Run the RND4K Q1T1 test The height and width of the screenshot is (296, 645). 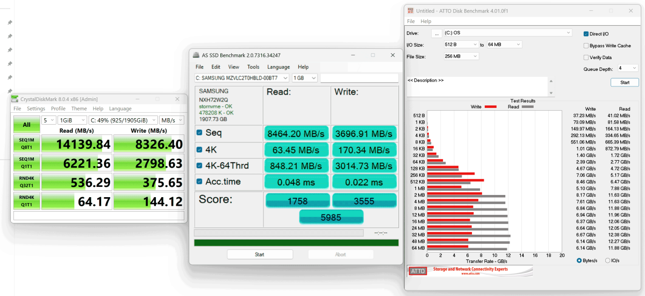26,202
